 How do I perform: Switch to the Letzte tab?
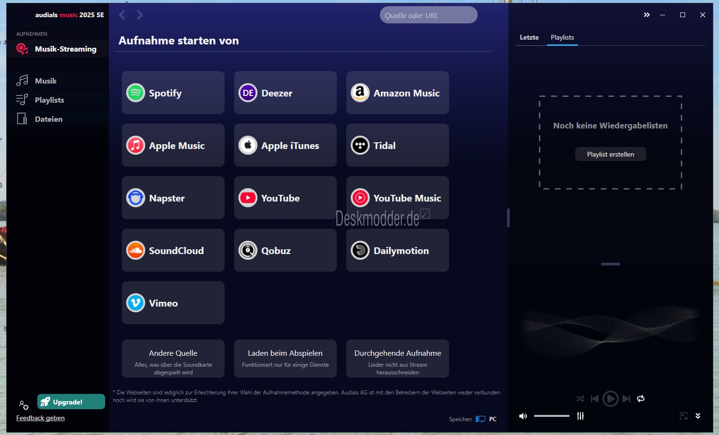529,37
